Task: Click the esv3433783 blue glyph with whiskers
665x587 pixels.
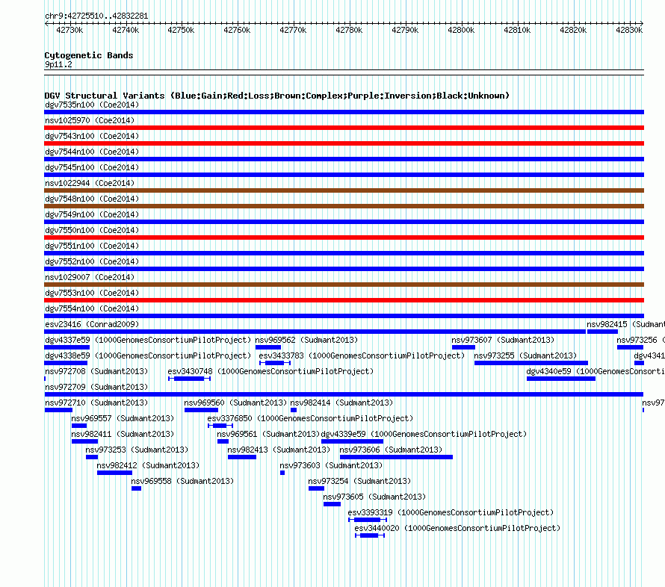Action: (275, 363)
